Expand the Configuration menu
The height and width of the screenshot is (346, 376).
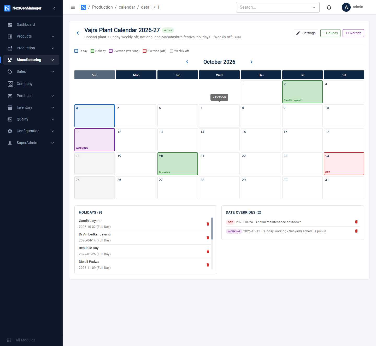pyautogui.click(x=31, y=131)
